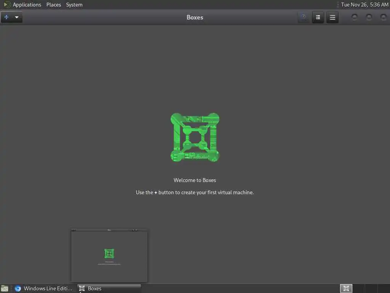Viewport: 390px width, 293px height.
Task: Click the 'Welcome to Boxes' text
Action: pyautogui.click(x=195, y=180)
